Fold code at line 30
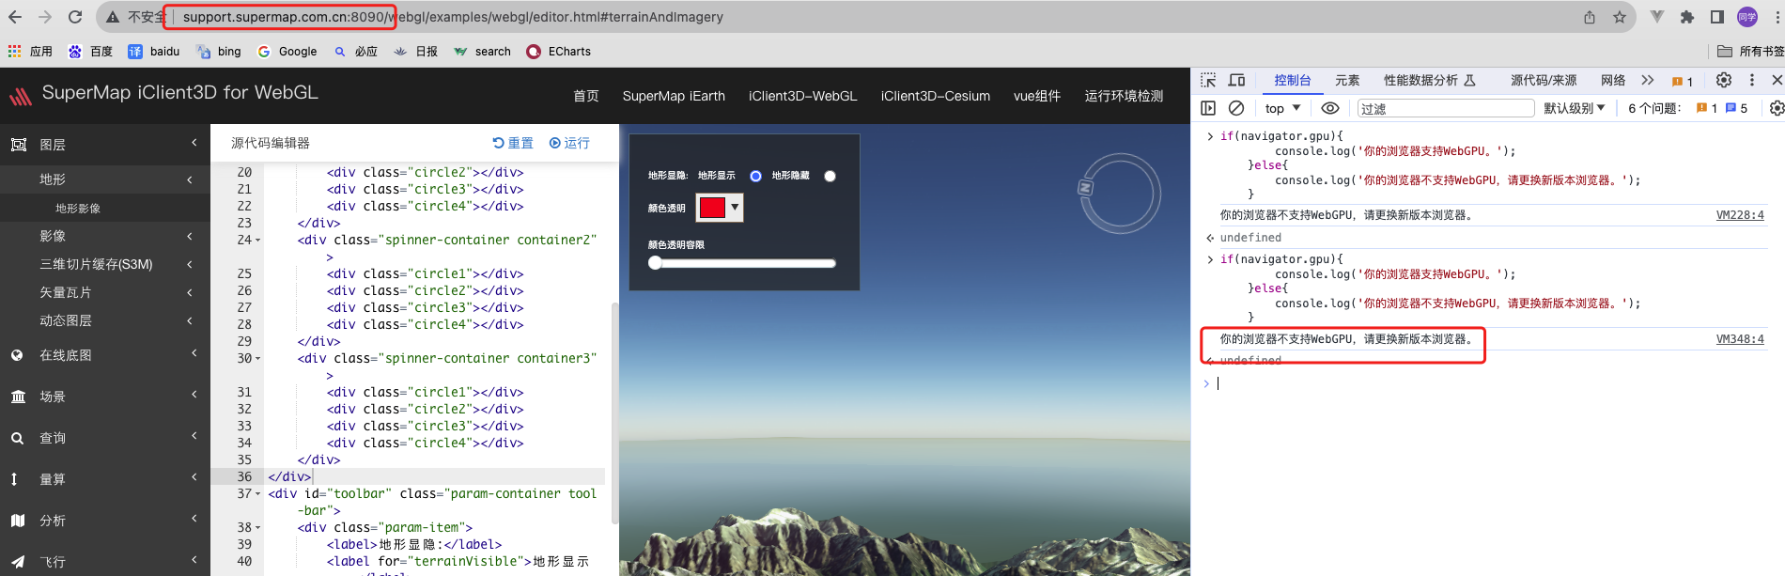Image resolution: width=1785 pixels, height=576 pixels. tap(258, 359)
